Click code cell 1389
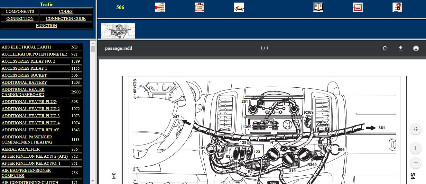The image size is (426, 184). pyautogui.click(x=76, y=61)
